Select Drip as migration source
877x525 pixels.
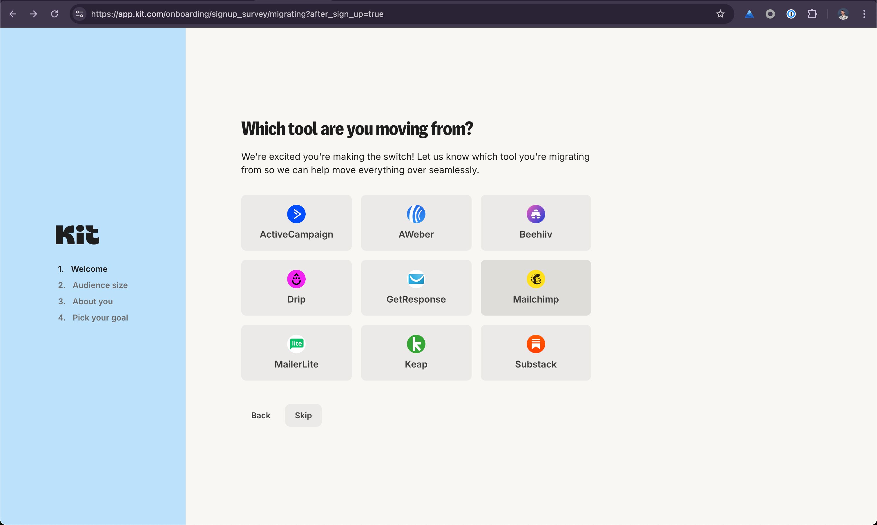click(x=296, y=287)
